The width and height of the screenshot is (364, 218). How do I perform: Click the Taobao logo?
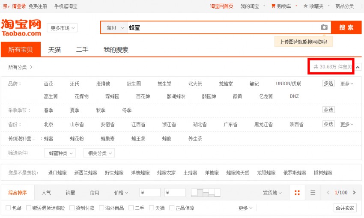pyautogui.click(x=21, y=27)
